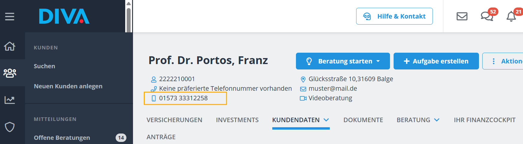Expand the Beratung tab chevron

[x=437, y=120]
